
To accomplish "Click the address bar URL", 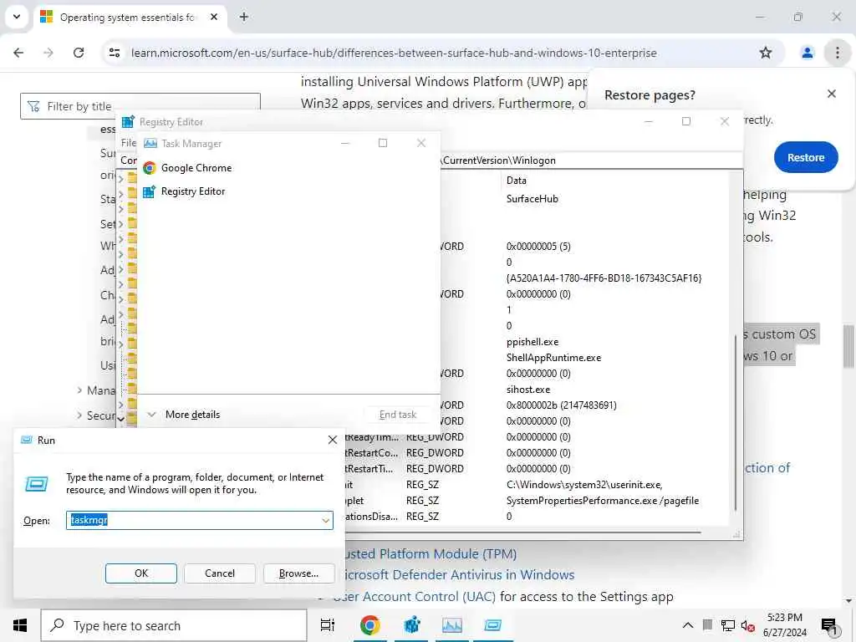I will [x=394, y=53].
